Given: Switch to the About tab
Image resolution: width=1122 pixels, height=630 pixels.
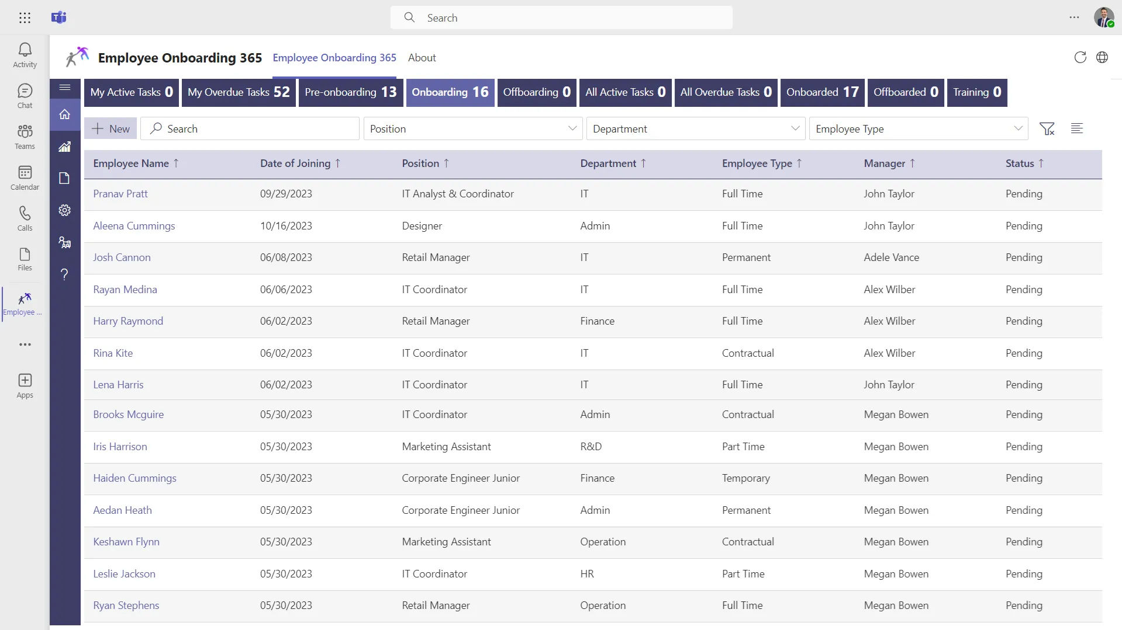Looking at the screenshot, I should click(x=422, y=58).
